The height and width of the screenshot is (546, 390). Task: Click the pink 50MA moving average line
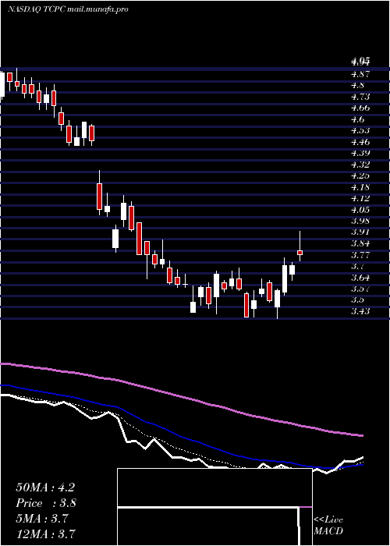point(181,395)
